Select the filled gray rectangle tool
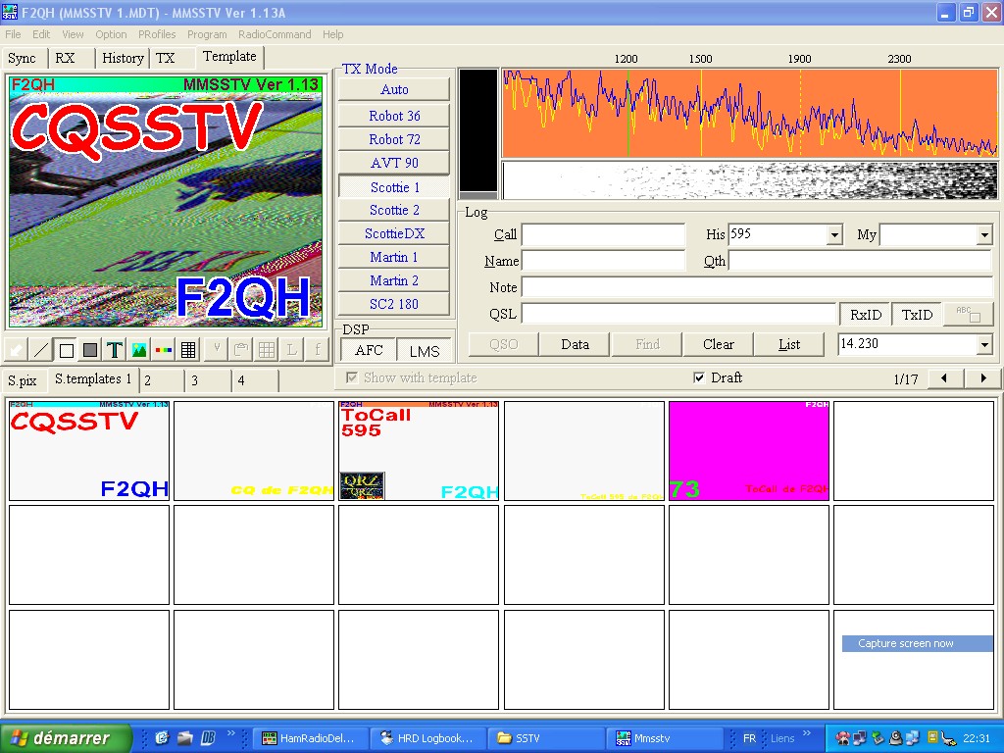 pyautogui.click(x=89, y=350)
